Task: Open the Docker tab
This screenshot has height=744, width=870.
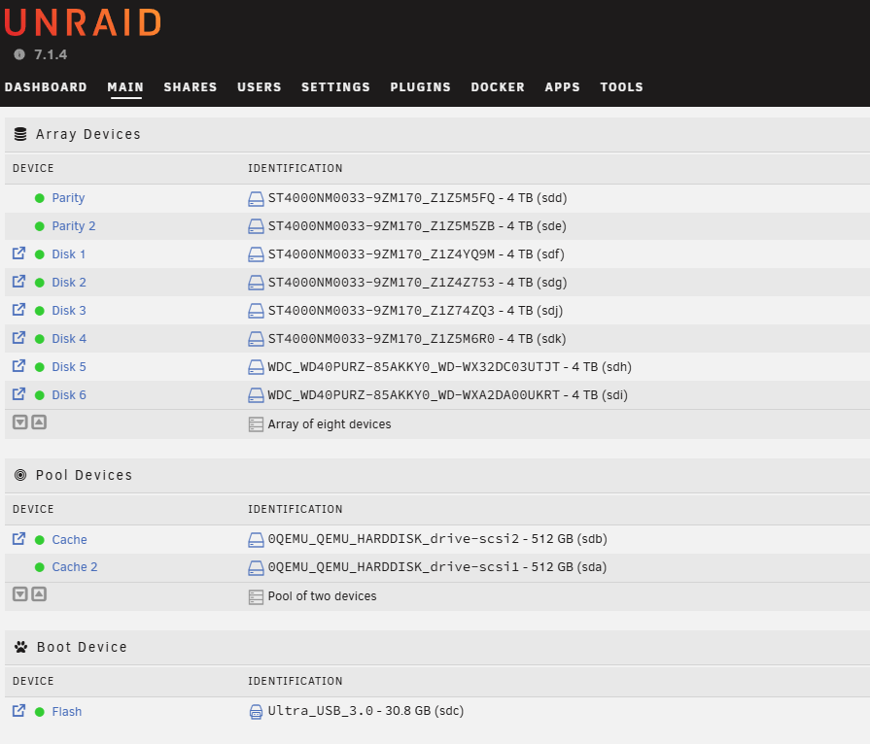Action: [498, 87]
